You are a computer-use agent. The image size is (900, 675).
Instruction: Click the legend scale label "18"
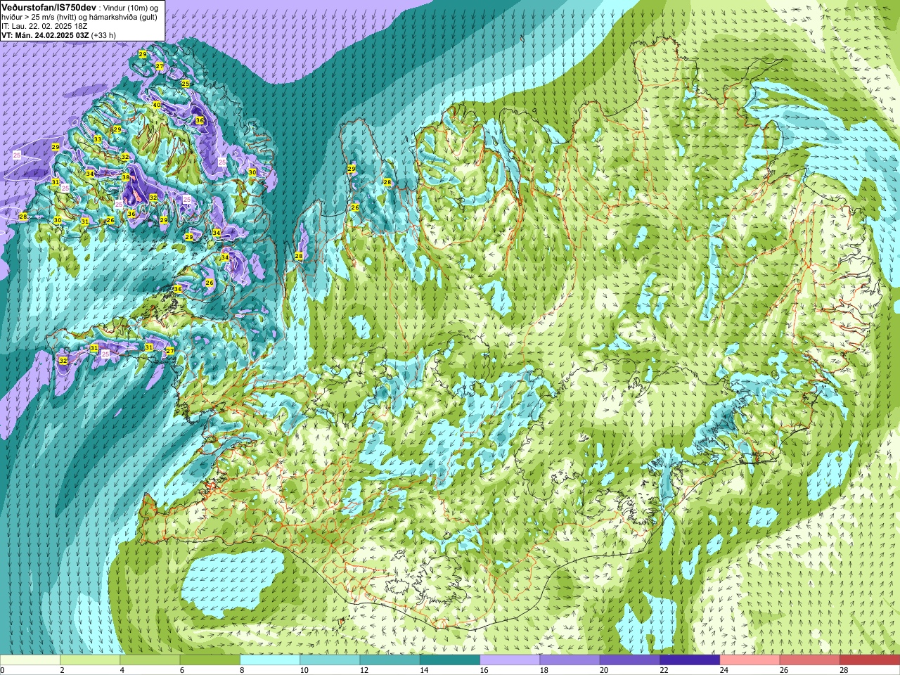point(544,670)
